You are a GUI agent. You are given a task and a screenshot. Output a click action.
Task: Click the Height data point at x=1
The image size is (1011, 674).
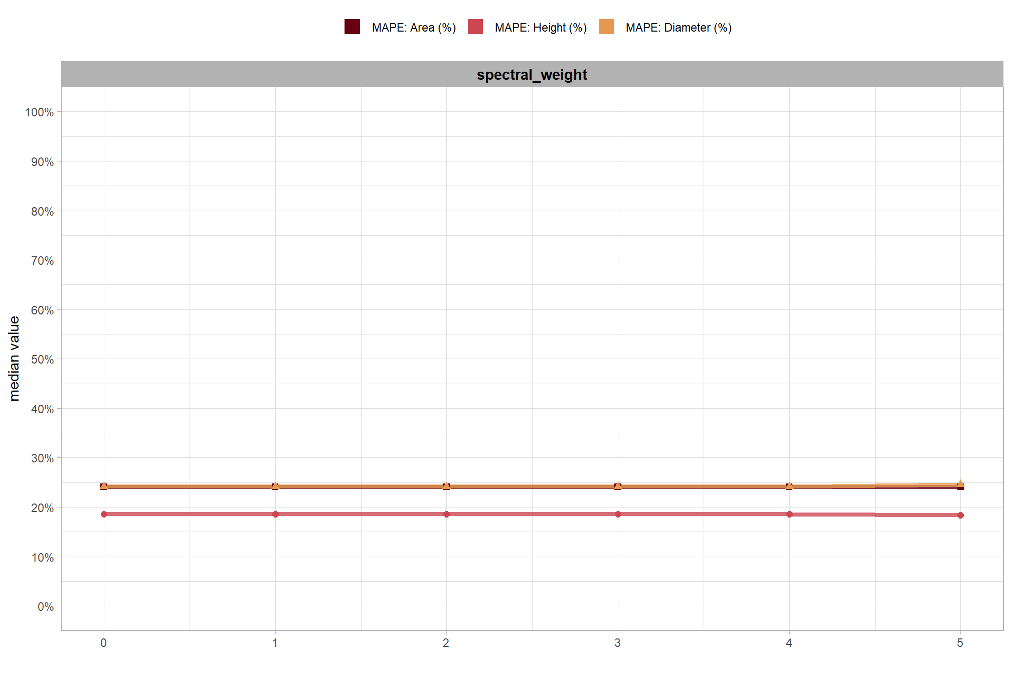coord(275,514)
